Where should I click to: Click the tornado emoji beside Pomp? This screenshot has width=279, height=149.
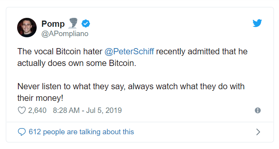pyautogui.click(x=73, y=23)
